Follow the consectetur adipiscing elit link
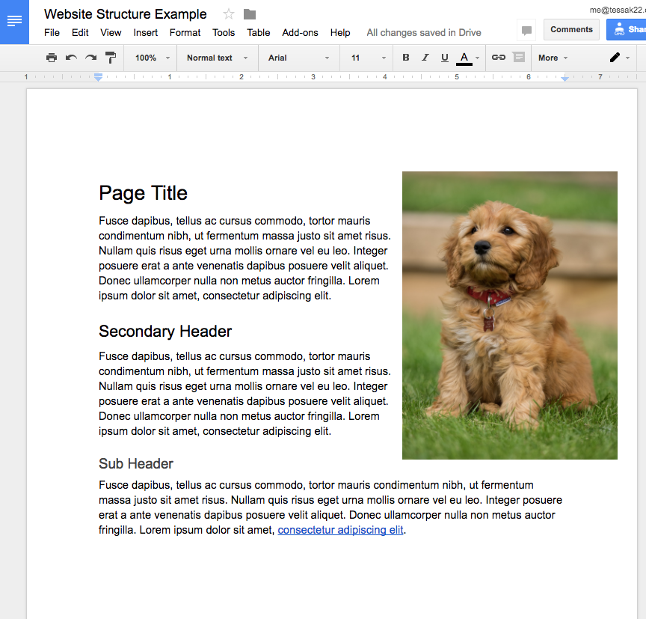 click(x=340, y=530)
